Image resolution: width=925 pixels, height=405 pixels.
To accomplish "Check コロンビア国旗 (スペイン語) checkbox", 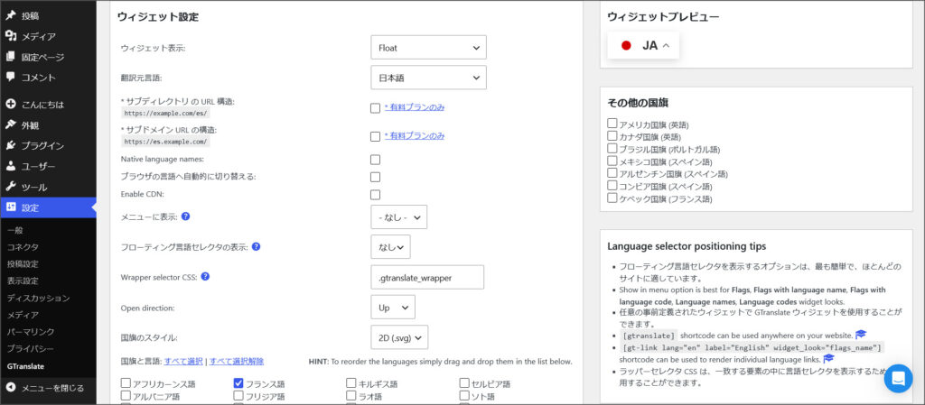I will (x=612, y=186).
